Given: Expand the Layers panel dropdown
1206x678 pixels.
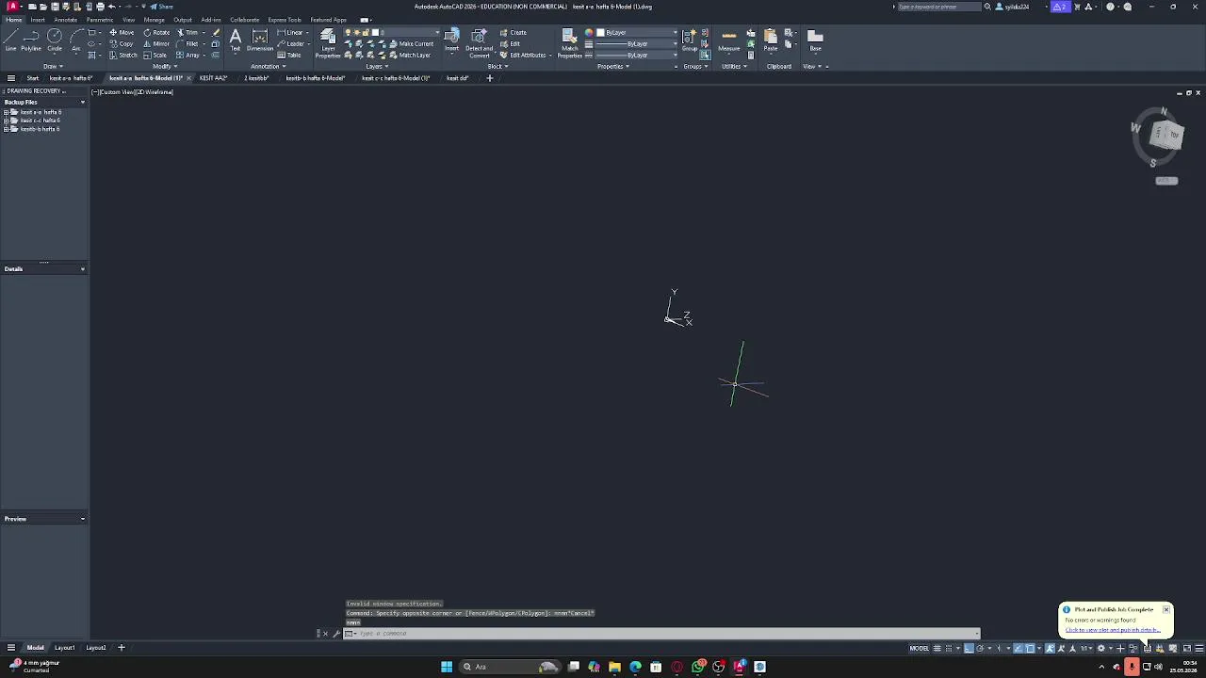Looking at the screenshot, I should tap(377, 66).
